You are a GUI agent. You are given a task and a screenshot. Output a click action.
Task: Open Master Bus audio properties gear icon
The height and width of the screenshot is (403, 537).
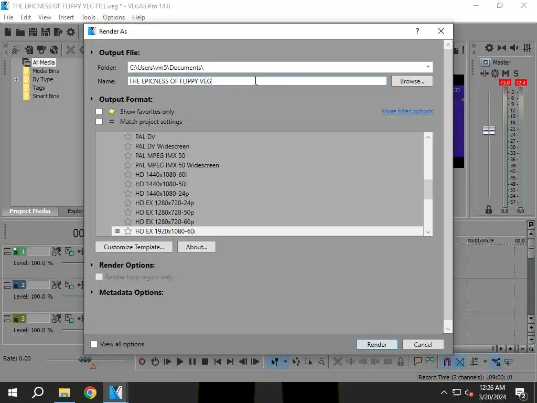(x=489, y=48)
